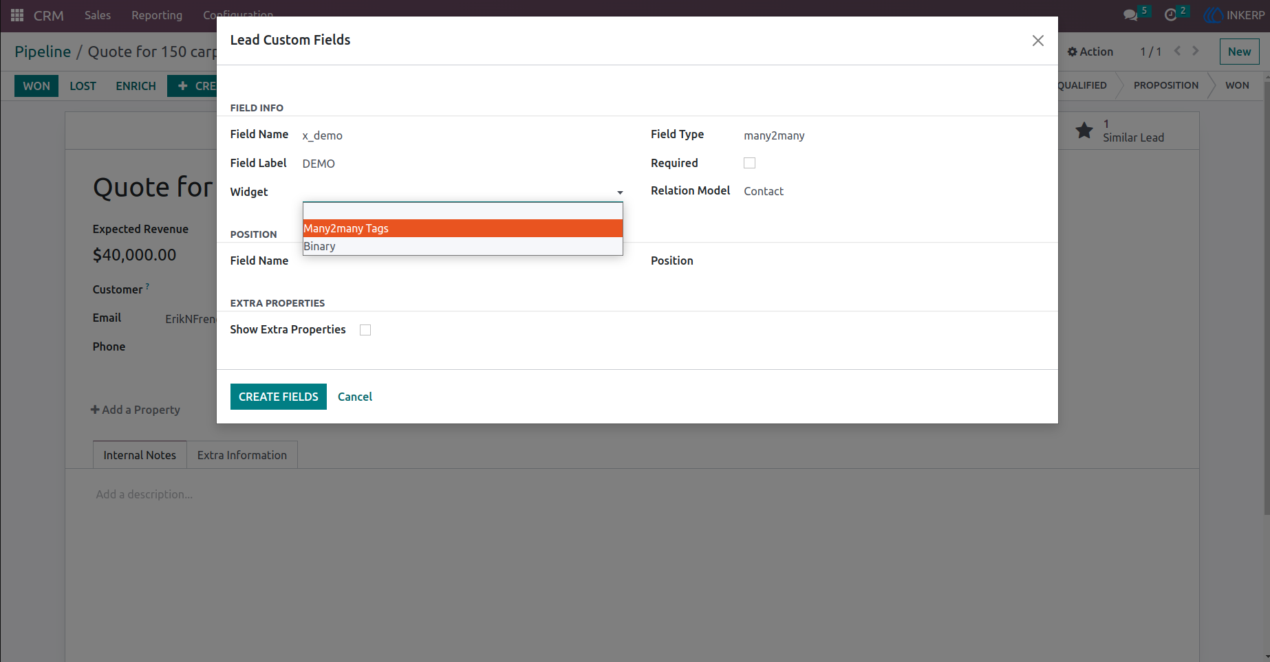Set stage to WON in status bar
Viewport: 1270px width, 662px height.
pyautogui.click(x=1237, y=85)
